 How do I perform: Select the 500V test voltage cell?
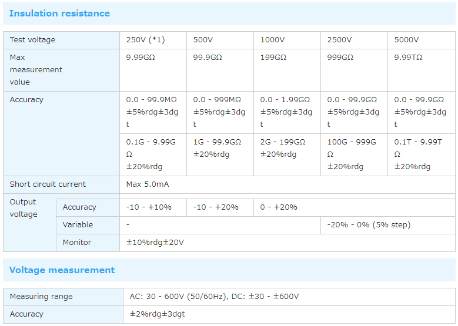click(203, 40)
